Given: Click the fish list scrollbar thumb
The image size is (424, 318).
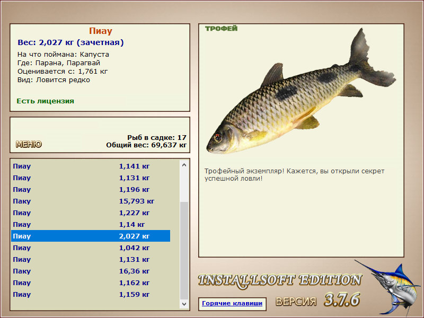Looking at the screenshot, I should pos(184,250).
